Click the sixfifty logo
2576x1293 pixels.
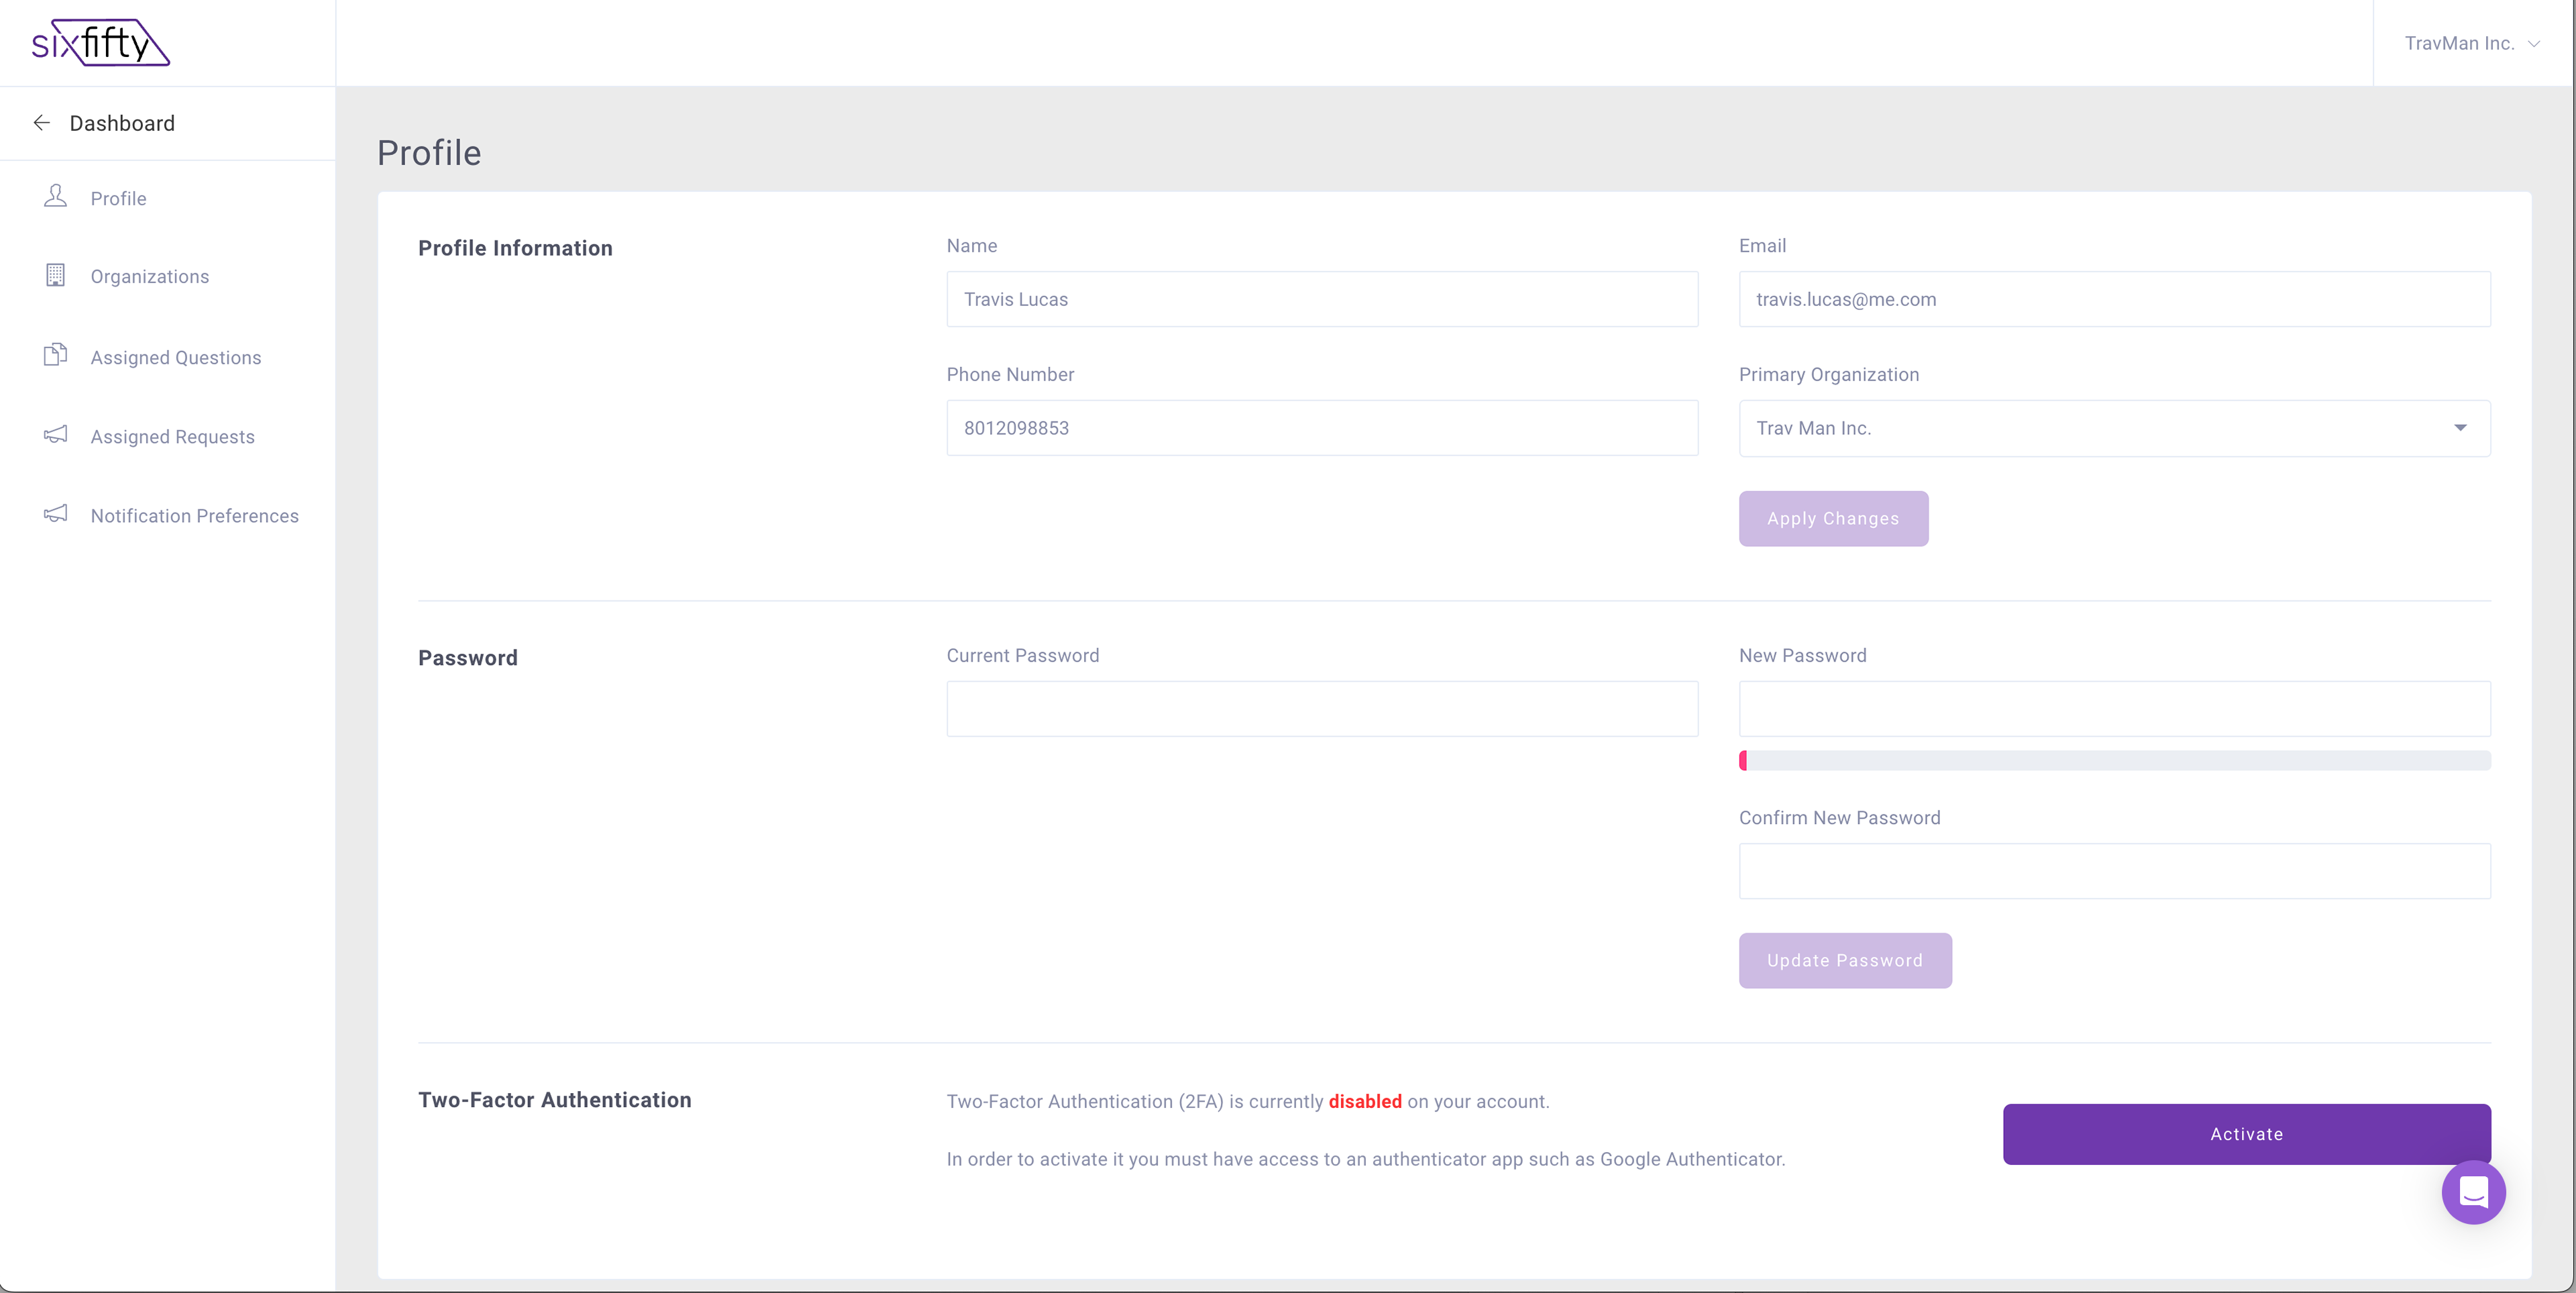click(100, 43)
